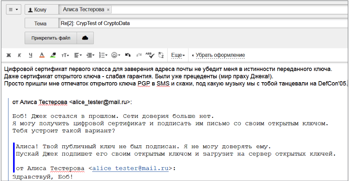This screenshot has height=181, width=349.
Task: Open numbered list dropdown
Action: pos(103,55)
